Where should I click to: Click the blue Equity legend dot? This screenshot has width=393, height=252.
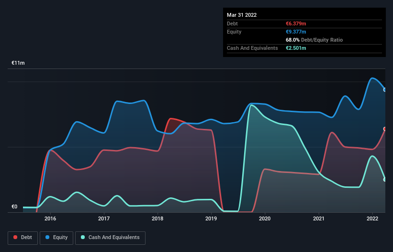tap(47, 237)
